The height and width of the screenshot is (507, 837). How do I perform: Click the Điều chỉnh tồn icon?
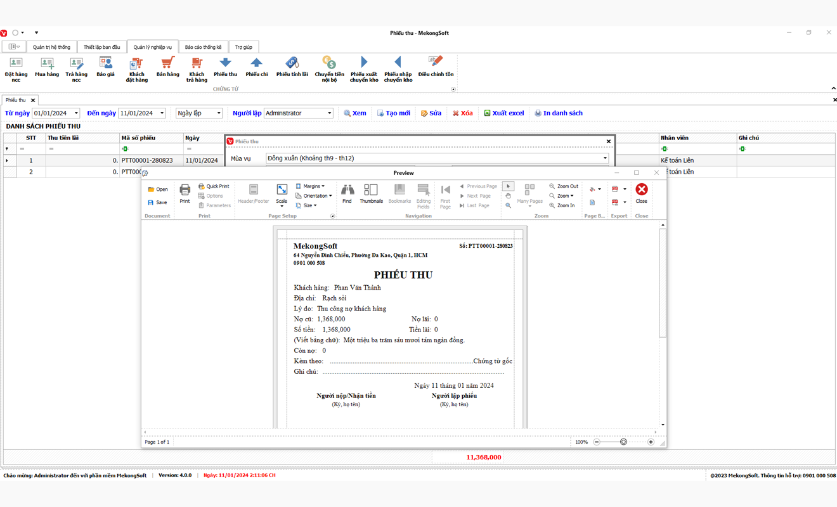coord(436,62)
